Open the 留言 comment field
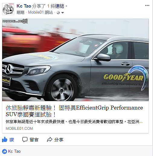This screenshot has height=156, width=153. pyautogui.click(x=34, y=140)
